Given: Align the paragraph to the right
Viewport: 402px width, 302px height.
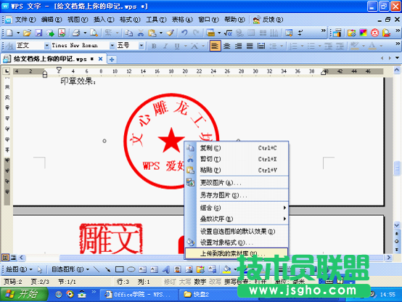Looking at the screenshot, I should coord(238,46).
